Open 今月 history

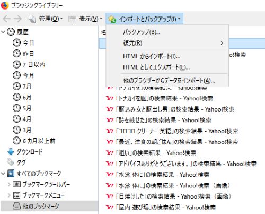28,75
